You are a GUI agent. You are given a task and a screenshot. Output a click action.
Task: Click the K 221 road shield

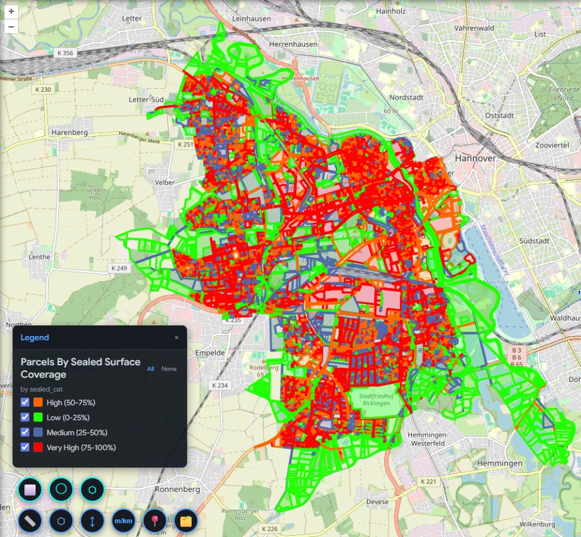click(429, 481)
